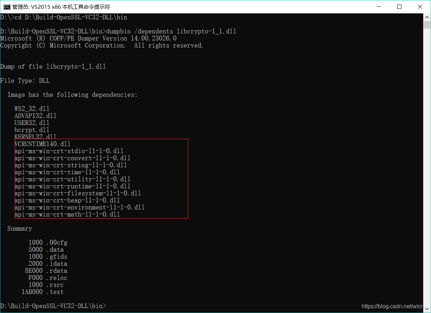Image resolution: width=431 pixels, height=313 pixels.
Task: Click 'Image has the following dependencies:' line
Action: [73, 95]
